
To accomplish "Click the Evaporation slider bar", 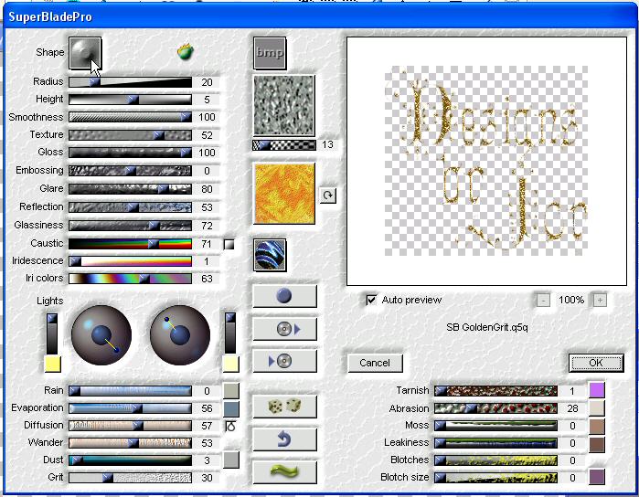I will pyautogui.click(x=130, y=408).
